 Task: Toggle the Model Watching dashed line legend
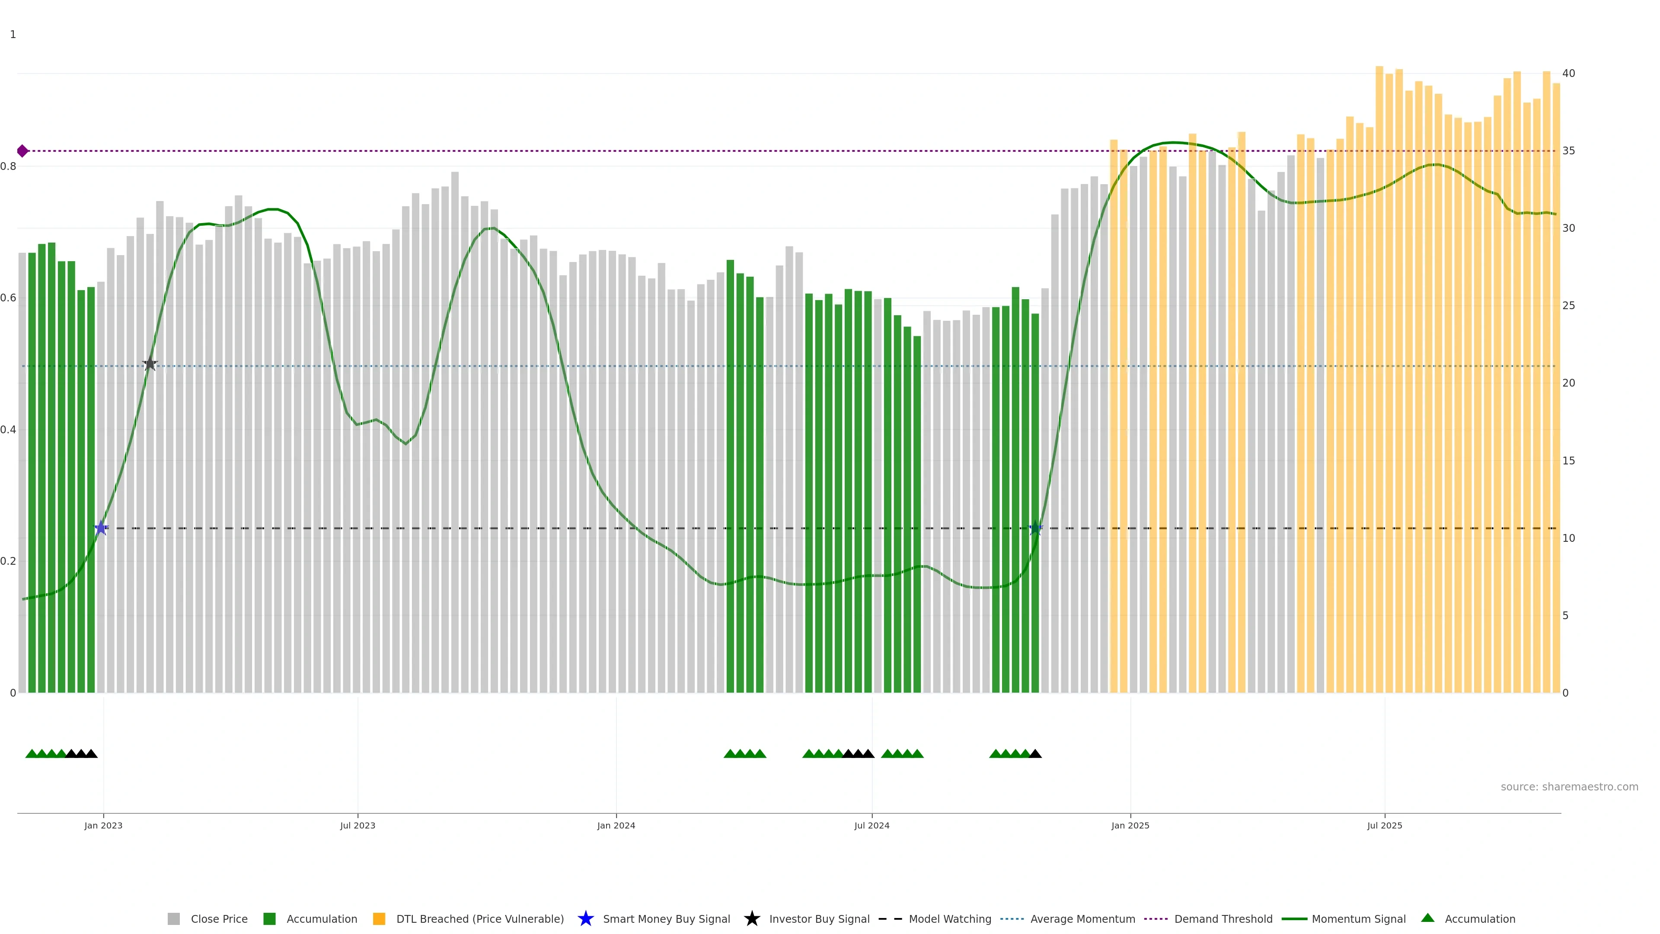(890, 919)
